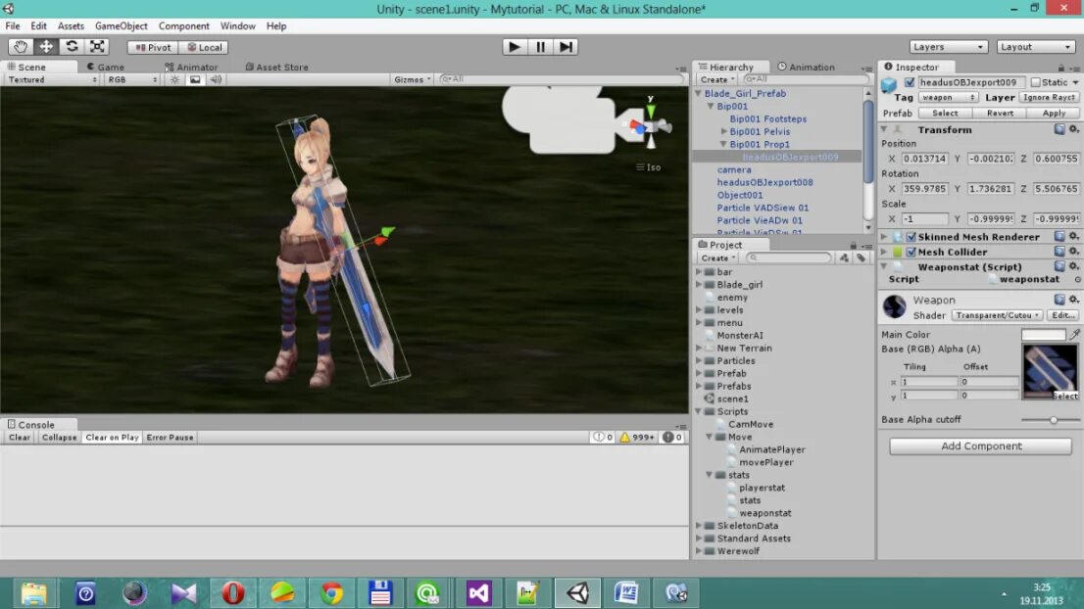
Task: Toggle Pivot handle position
Action: tap(153, 47)
